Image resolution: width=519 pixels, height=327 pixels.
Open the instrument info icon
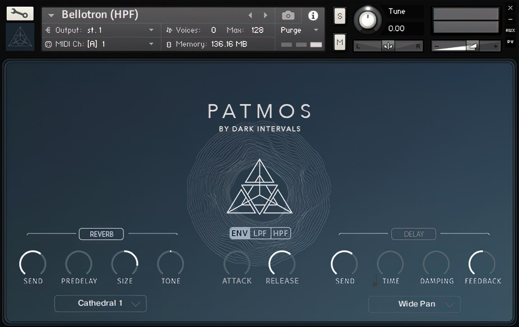(x=313, y=15)
